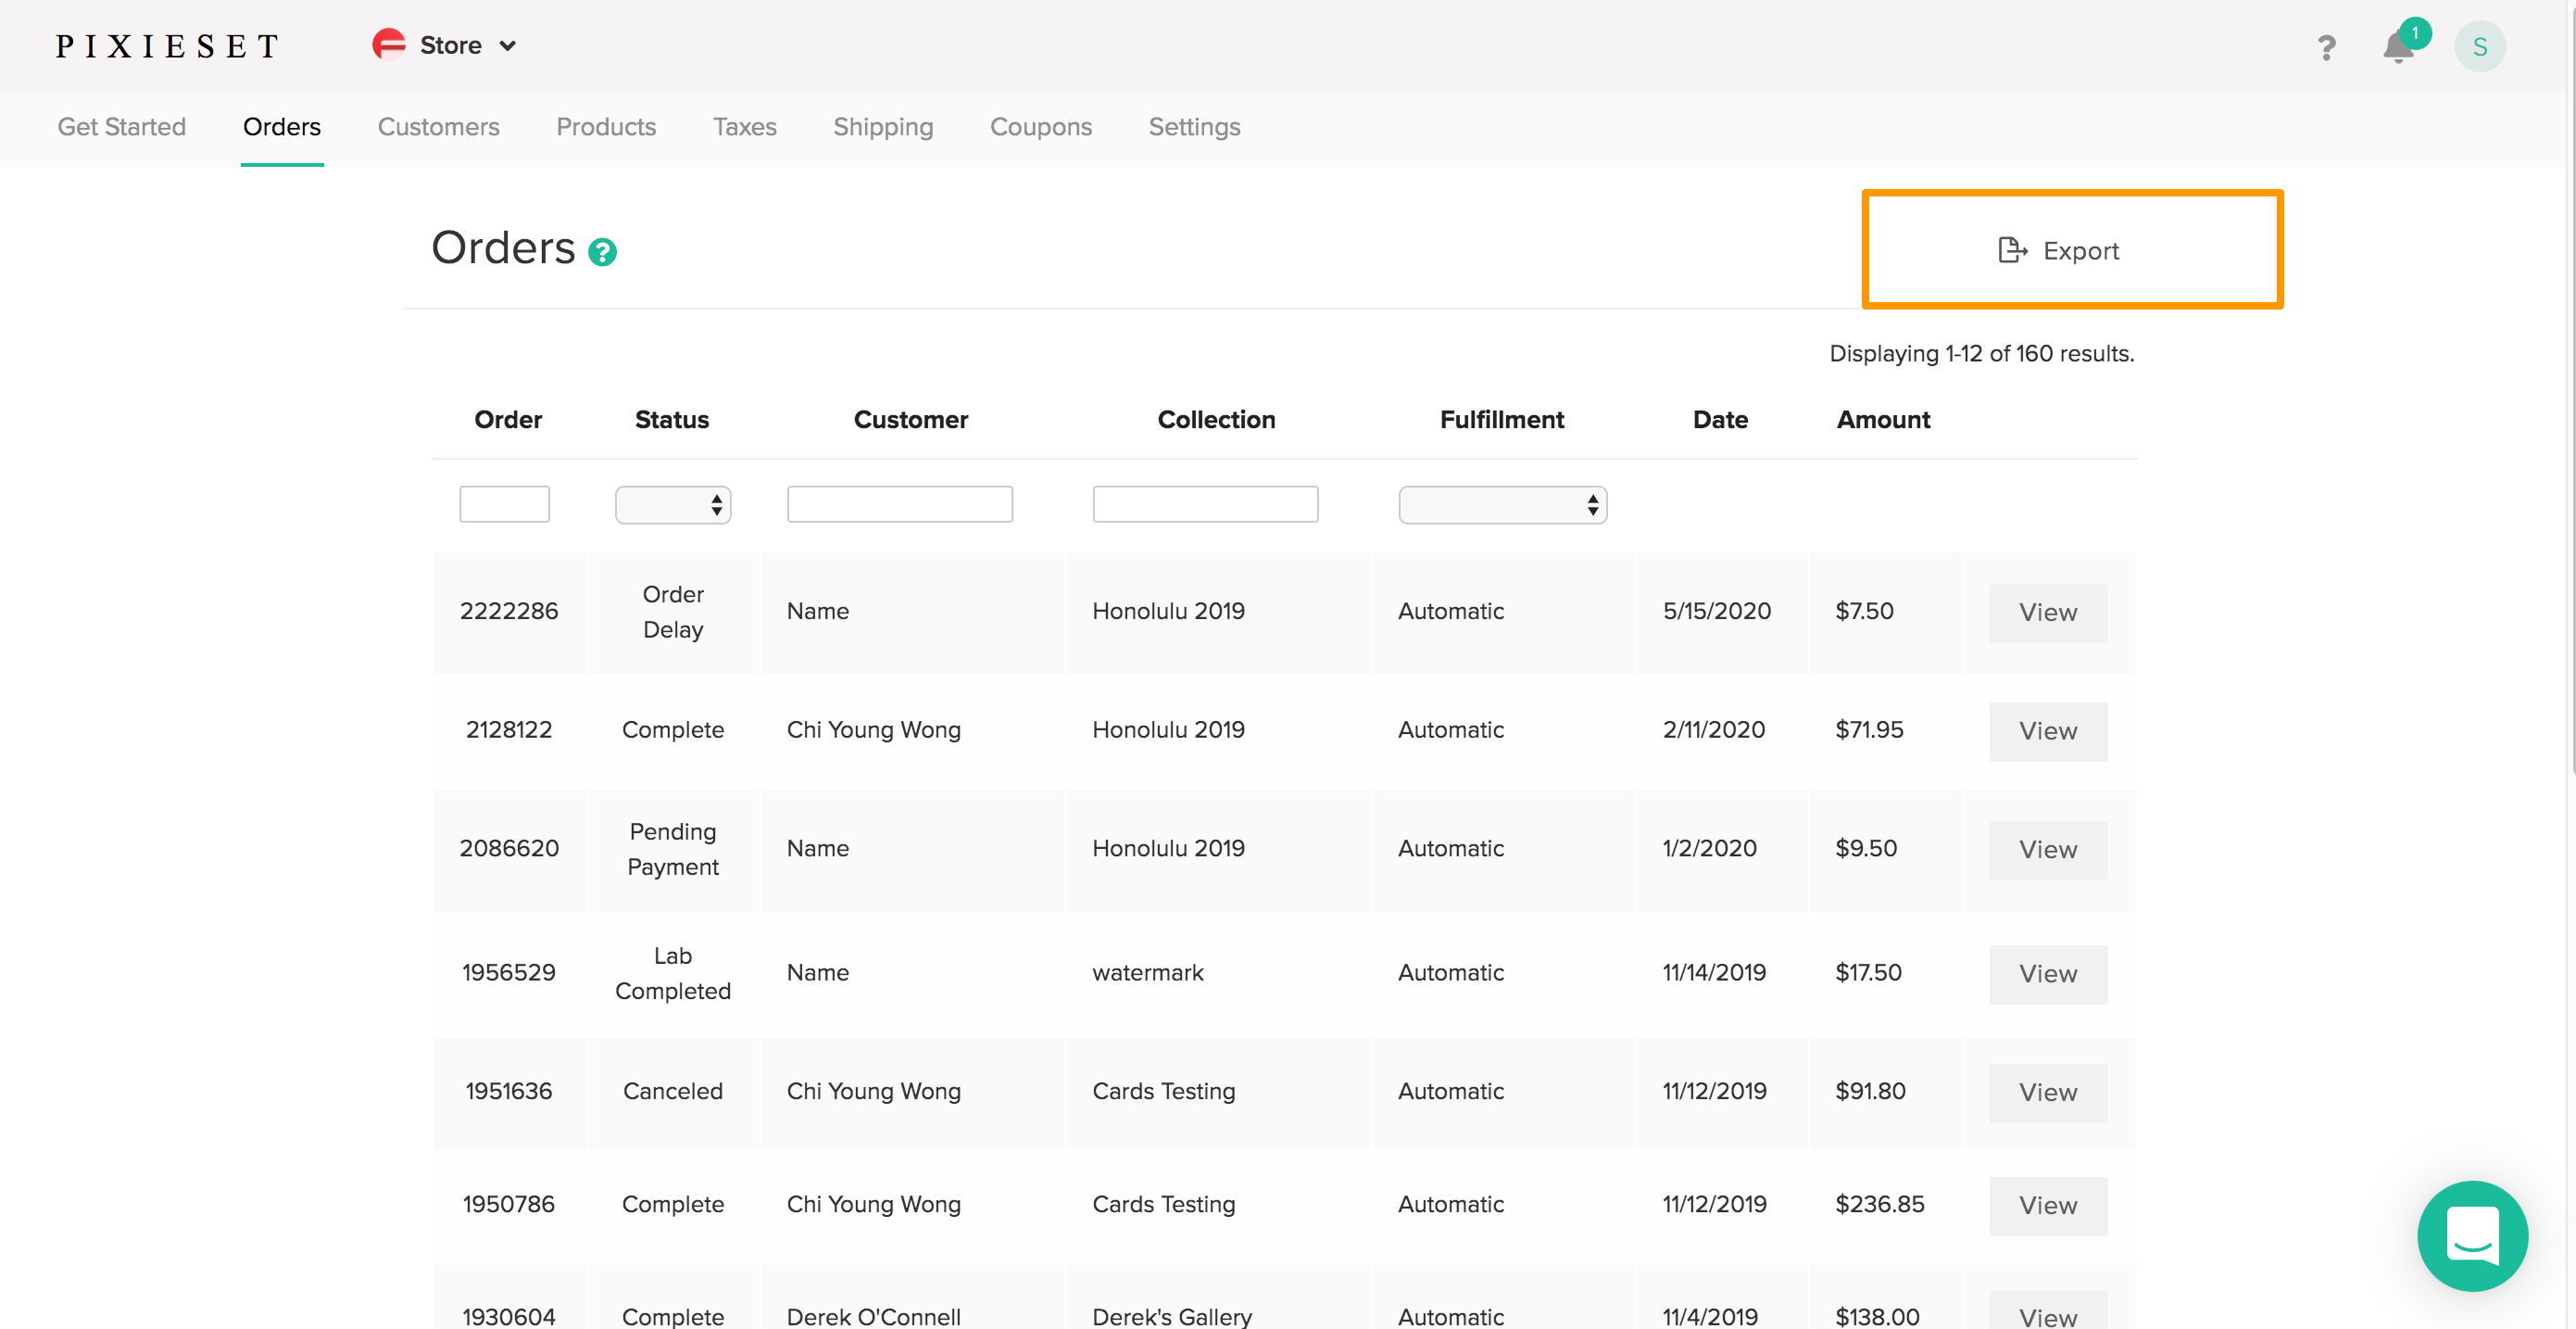Click the 'Order Delay' status cell
Screen dimensions: 2576x1329
point(673,612)
